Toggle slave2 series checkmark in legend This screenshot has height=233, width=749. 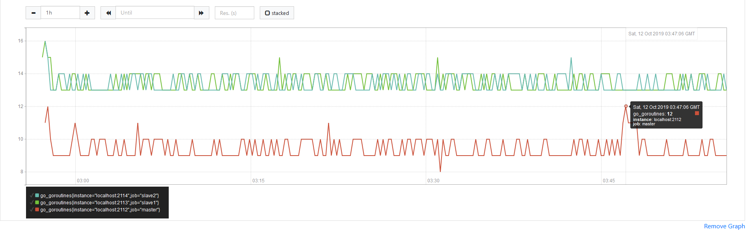(32, 195)
